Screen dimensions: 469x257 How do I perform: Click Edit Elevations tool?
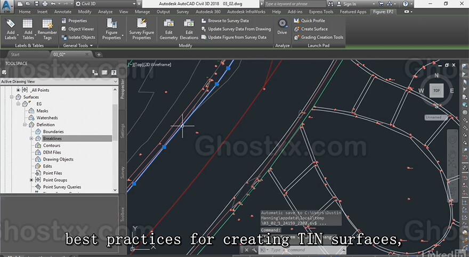(x=189, y=29)
